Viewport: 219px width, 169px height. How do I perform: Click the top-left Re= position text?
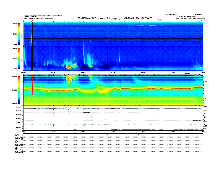(x=38, y=19)
